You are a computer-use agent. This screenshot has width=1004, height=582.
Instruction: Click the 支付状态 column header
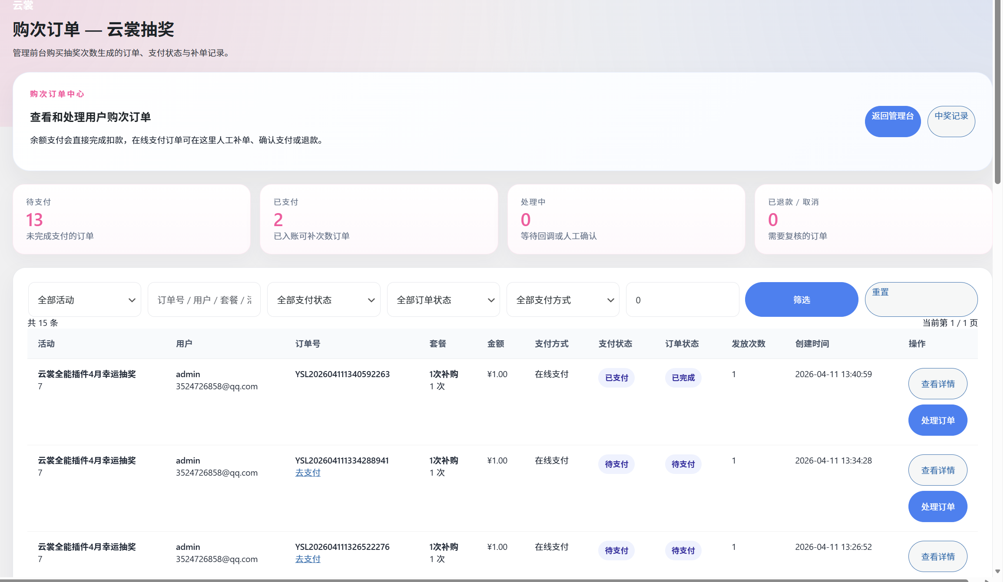click(615, 344)
